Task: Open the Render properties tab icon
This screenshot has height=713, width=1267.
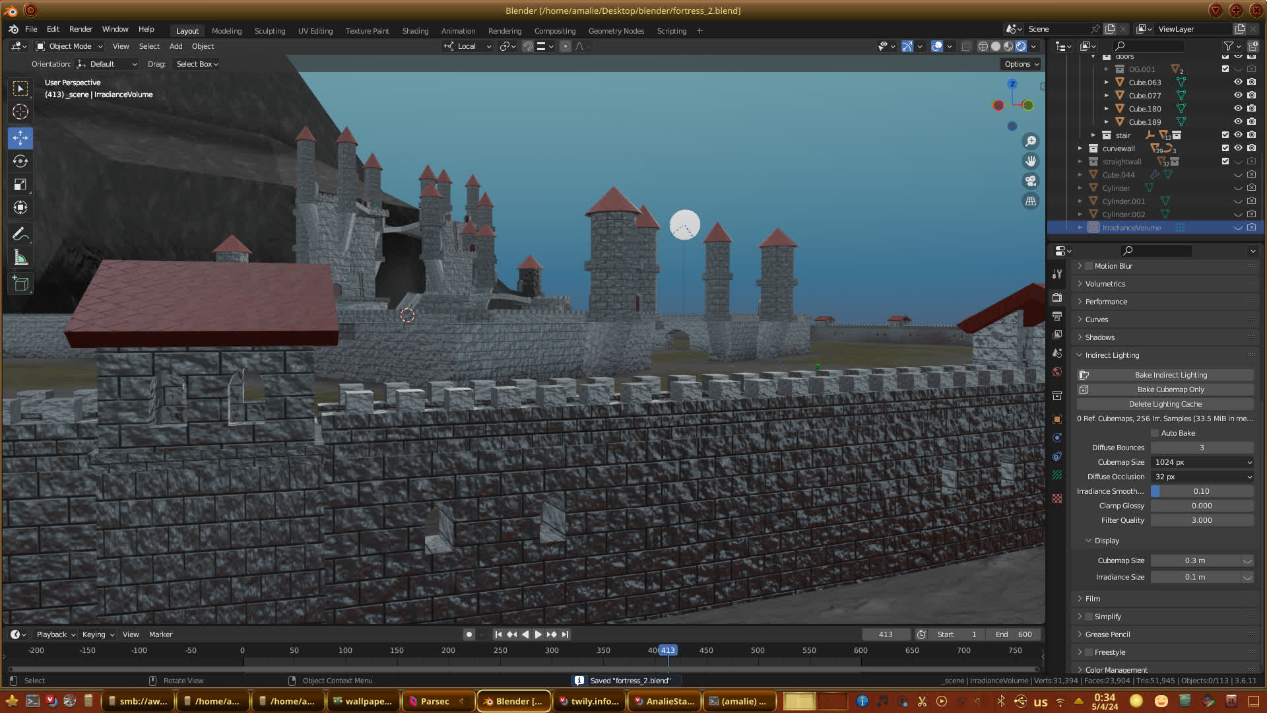Action: 1057,298
